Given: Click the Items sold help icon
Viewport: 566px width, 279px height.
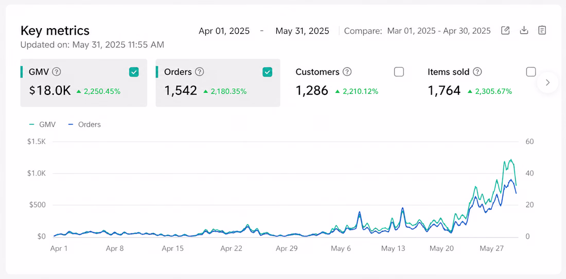Looking at the screenshot, I should coord(477,72).
